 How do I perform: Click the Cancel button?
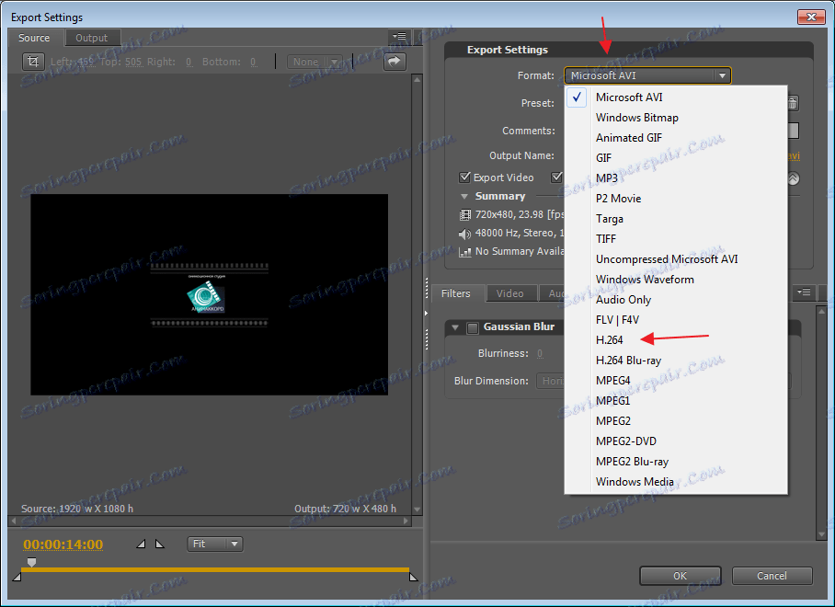pyautogui.click(x=772, y=575)
